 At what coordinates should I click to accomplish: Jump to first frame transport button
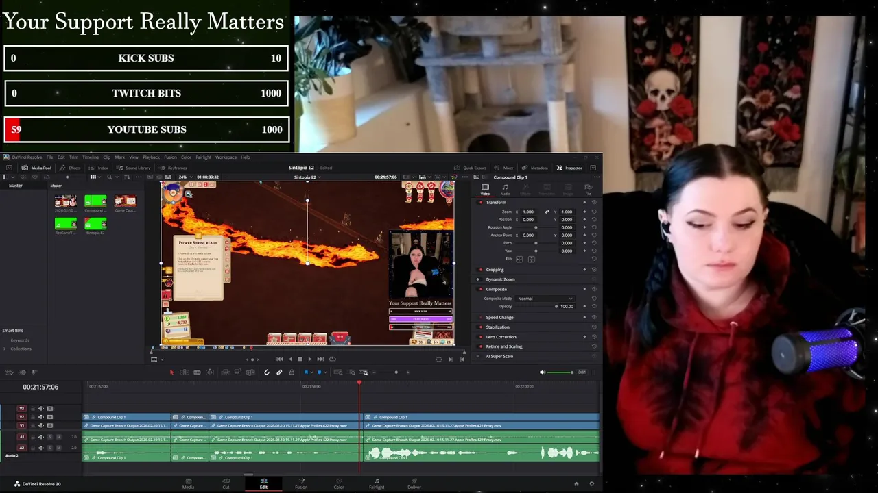coord(280,359)
